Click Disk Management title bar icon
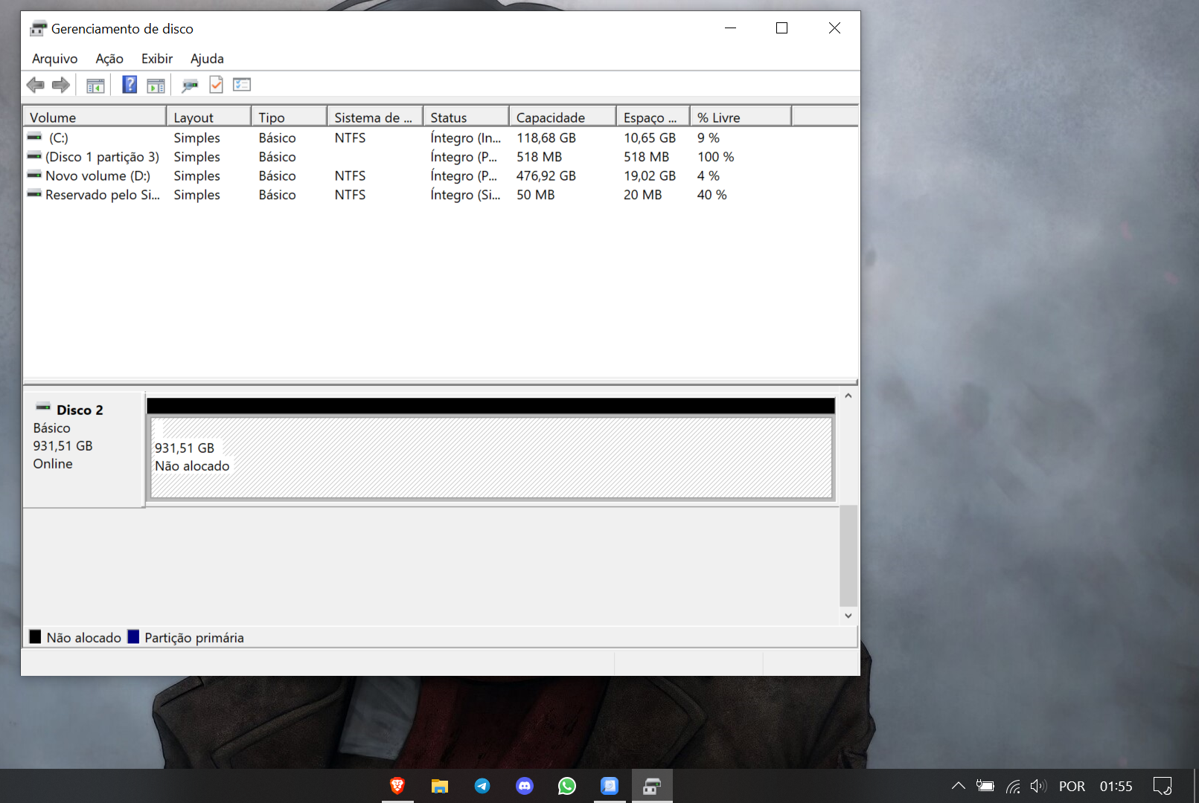This screenshot has width=1199, height=803. click(x=38, y=29)
